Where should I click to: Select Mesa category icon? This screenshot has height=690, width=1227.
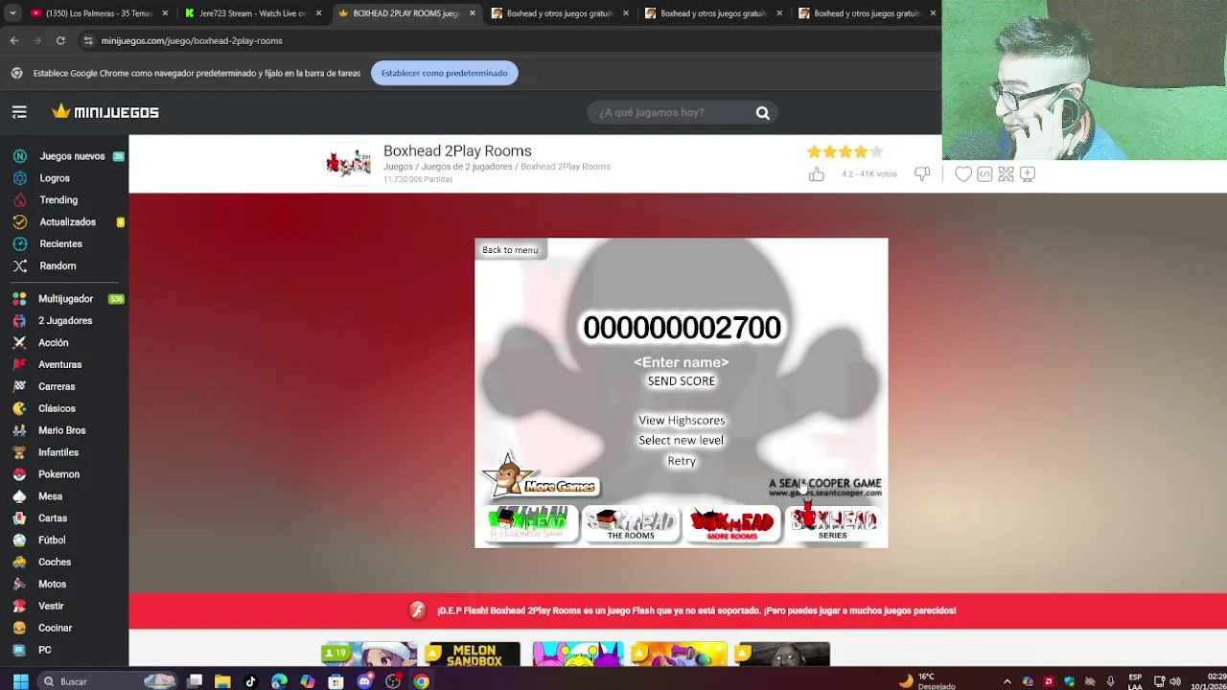pyautogui.click(x=19, y=496)
